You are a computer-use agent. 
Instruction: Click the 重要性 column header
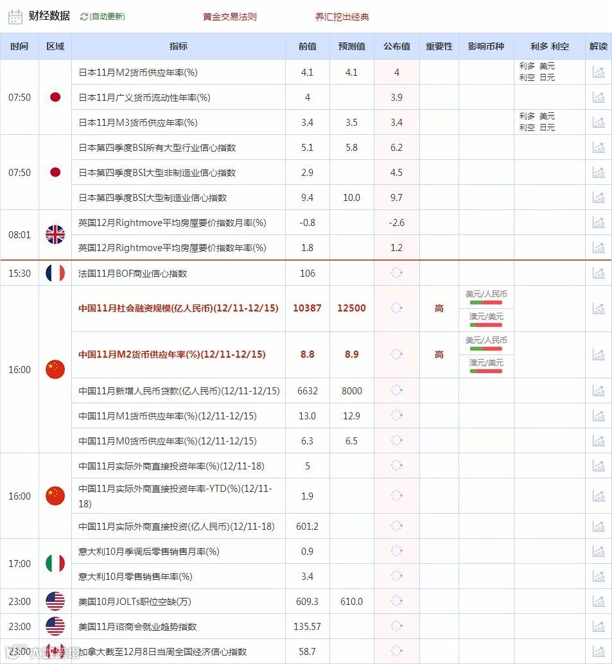439,46
